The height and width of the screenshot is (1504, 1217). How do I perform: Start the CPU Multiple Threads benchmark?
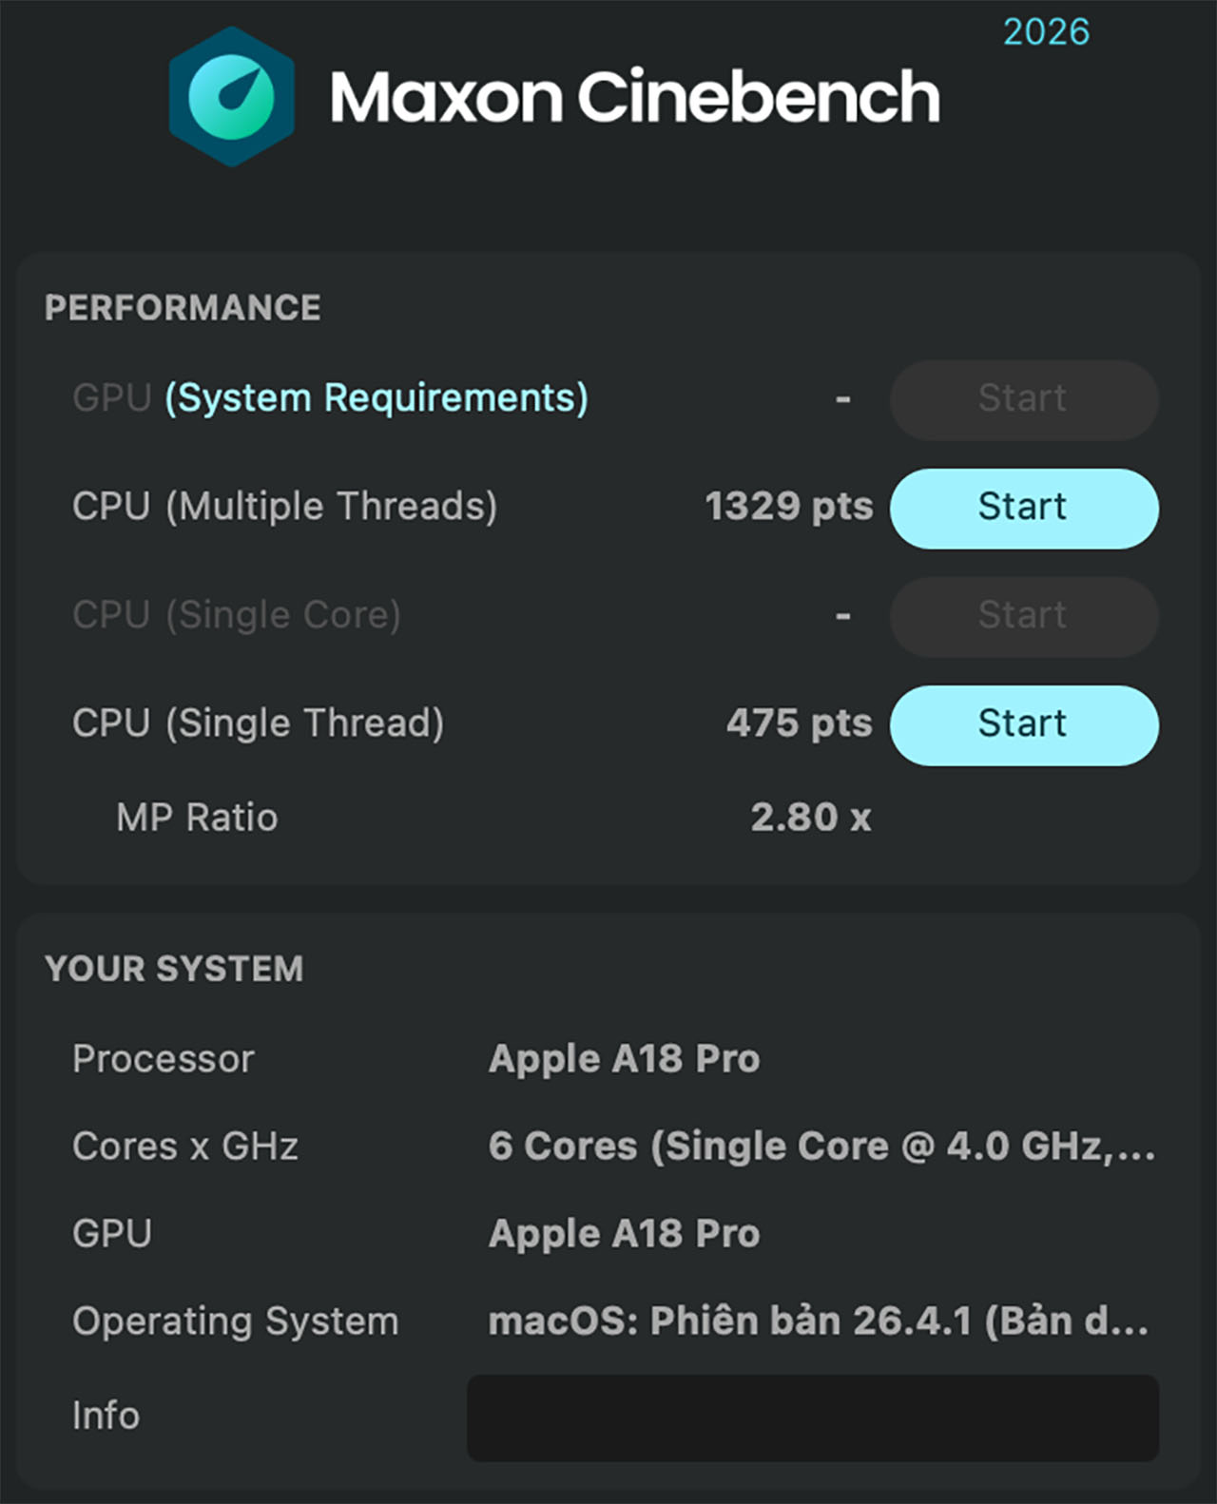click(1023, 508)
